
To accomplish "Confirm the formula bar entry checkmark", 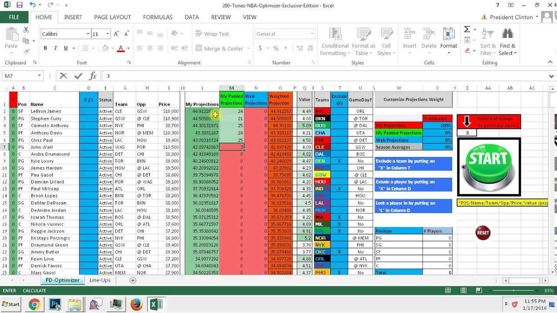I will (78, 76).
